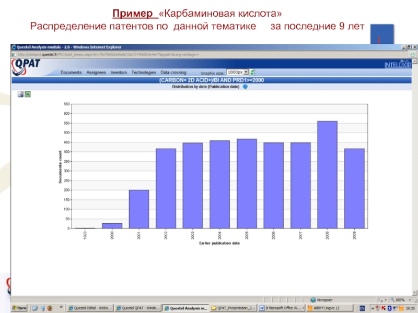Click the Intellixir logo
418x313 pixels.
pyautogui.click(x=398, y=65)
